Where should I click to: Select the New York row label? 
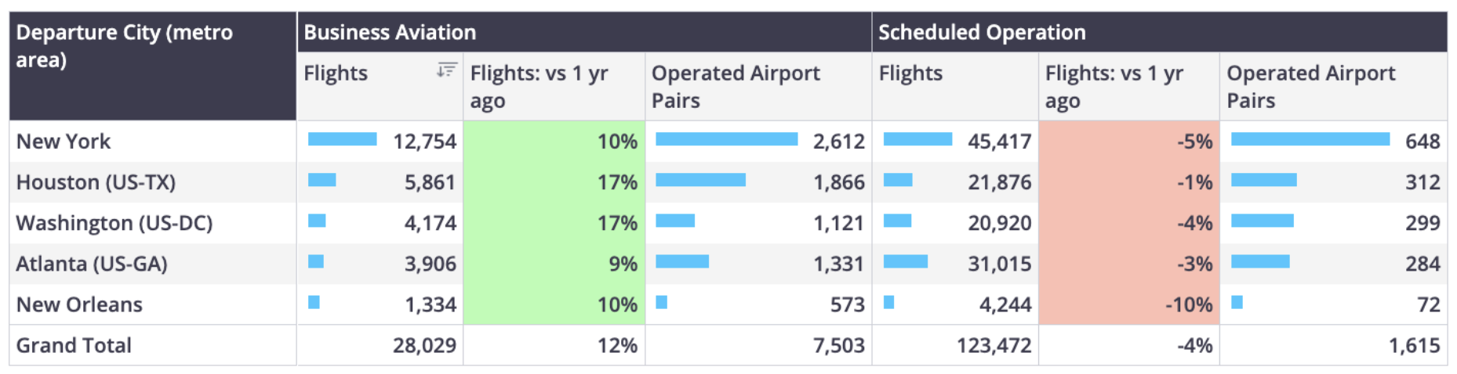pyautogui.click(x=64, y=142)
